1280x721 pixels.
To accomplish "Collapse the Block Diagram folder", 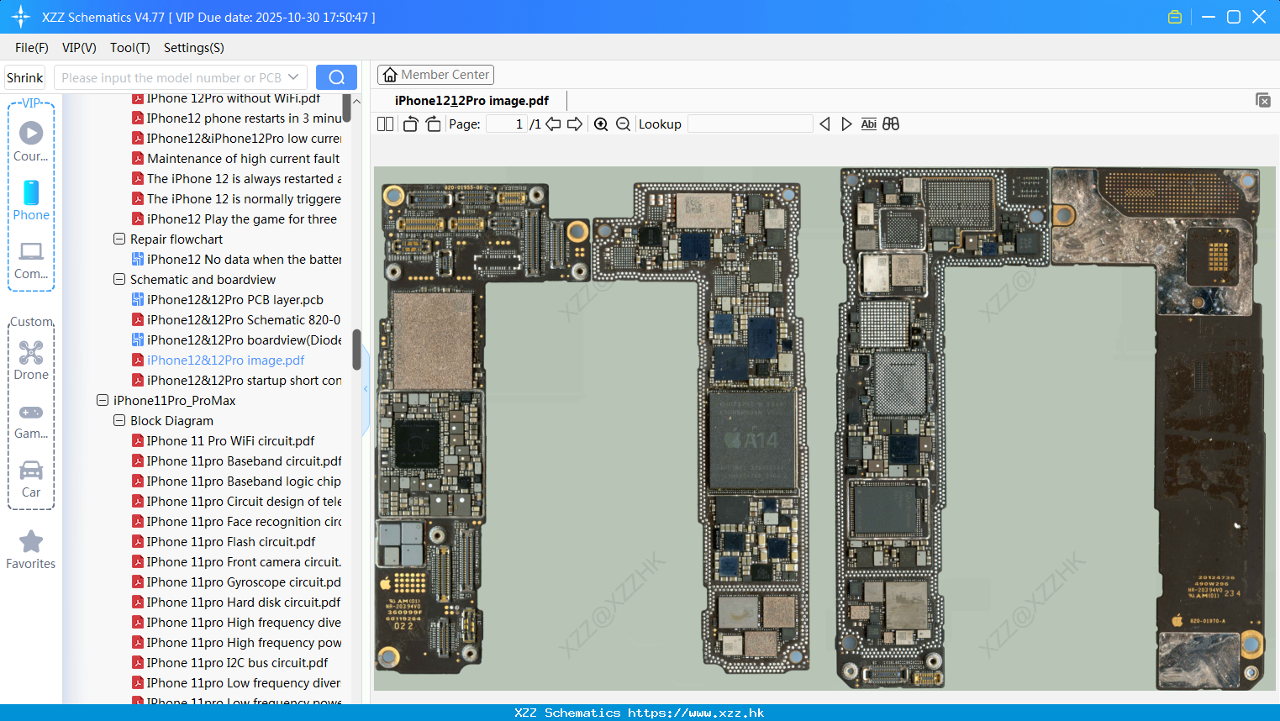I will coord(119,421).
